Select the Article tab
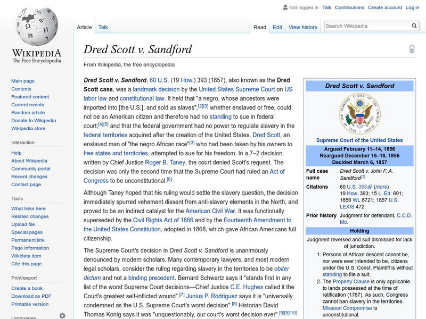Screen dimensions: 426x319 (84, 27)
